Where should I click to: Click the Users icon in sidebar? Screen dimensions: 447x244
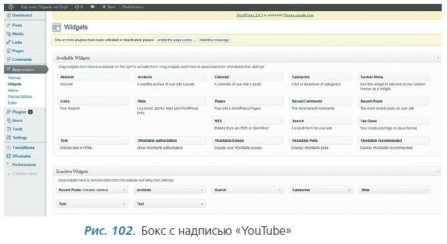pyautogui.click(x=9, y=120)
